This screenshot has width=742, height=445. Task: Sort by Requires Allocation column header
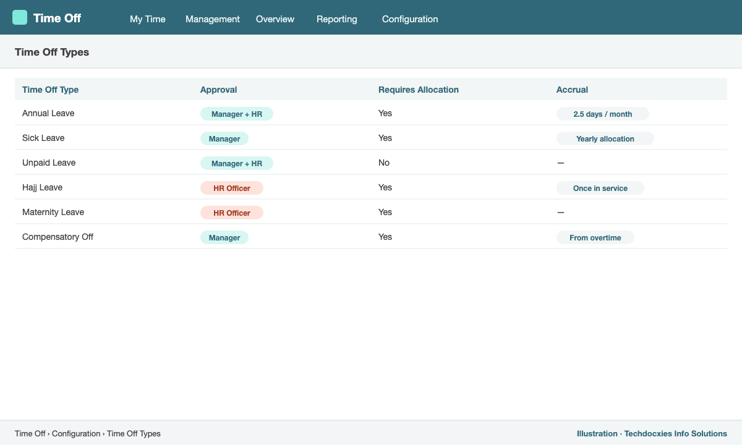419,90
